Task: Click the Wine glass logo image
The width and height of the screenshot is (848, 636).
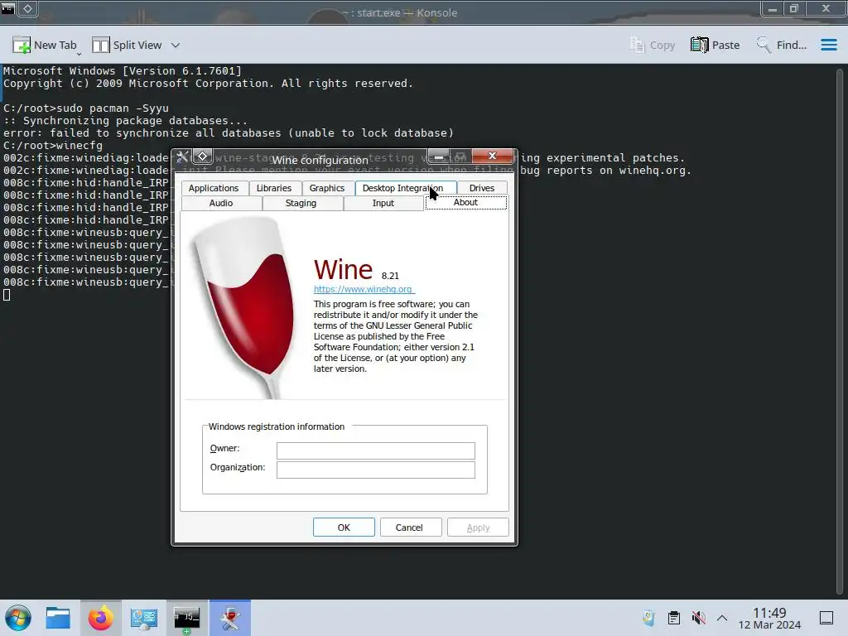Action: 243,307
